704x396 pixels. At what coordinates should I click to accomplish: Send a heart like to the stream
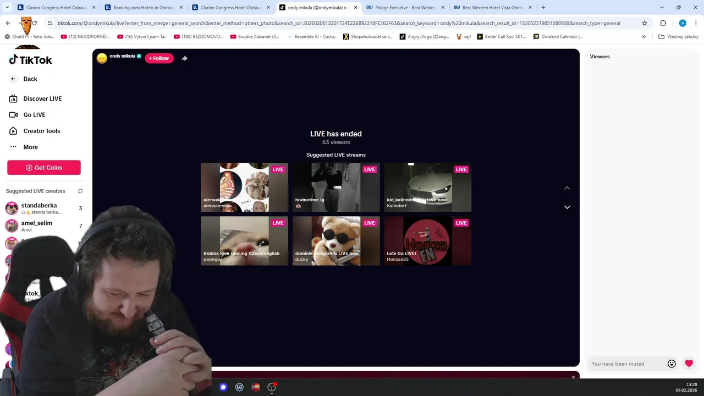(x=689, y=364)
